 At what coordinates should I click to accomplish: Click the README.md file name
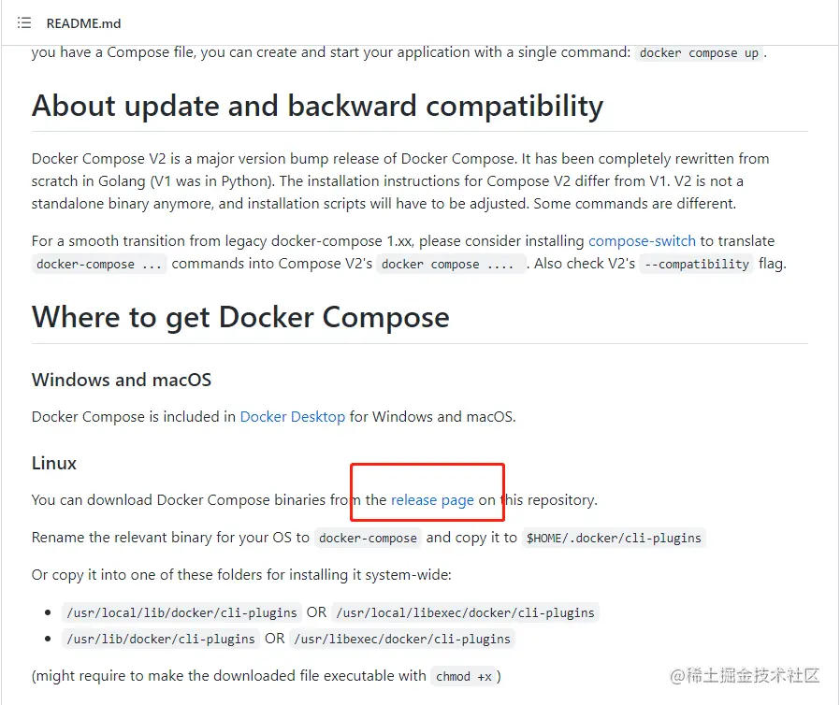click(83, 23)
